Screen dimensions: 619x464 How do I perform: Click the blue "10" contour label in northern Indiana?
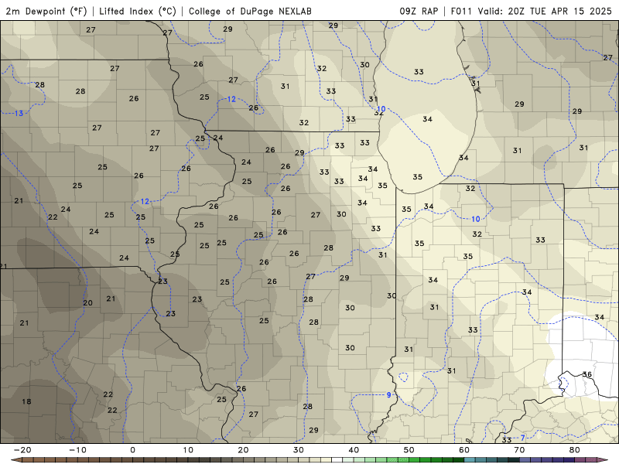[476, 219]
